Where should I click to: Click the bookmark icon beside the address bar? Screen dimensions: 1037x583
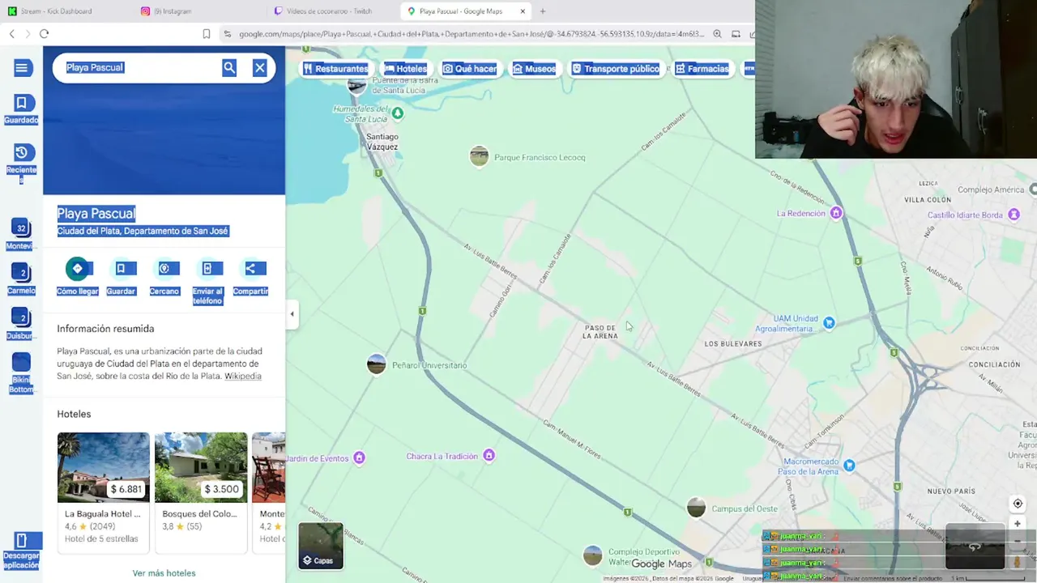coord(207,34)
